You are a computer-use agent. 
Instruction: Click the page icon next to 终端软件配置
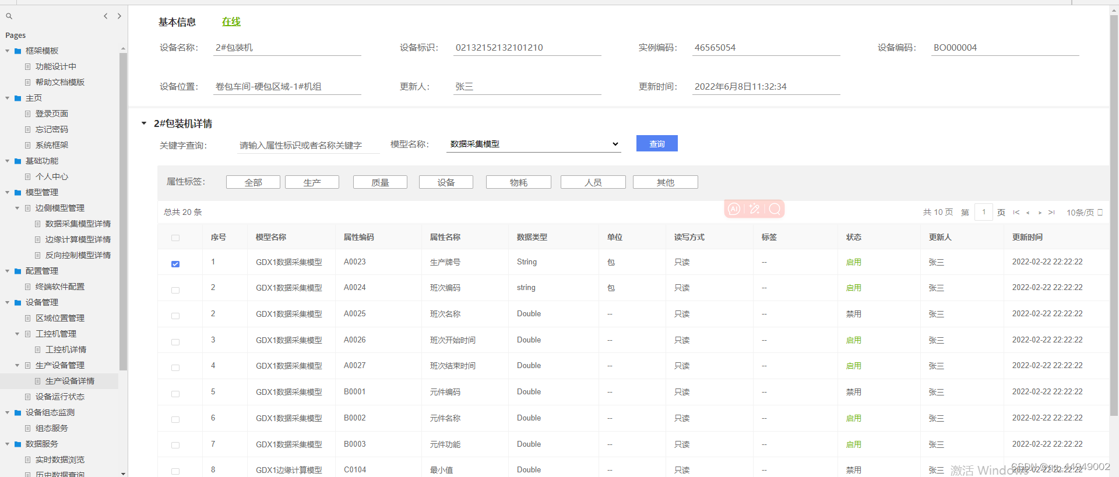(x=27, y=287)
